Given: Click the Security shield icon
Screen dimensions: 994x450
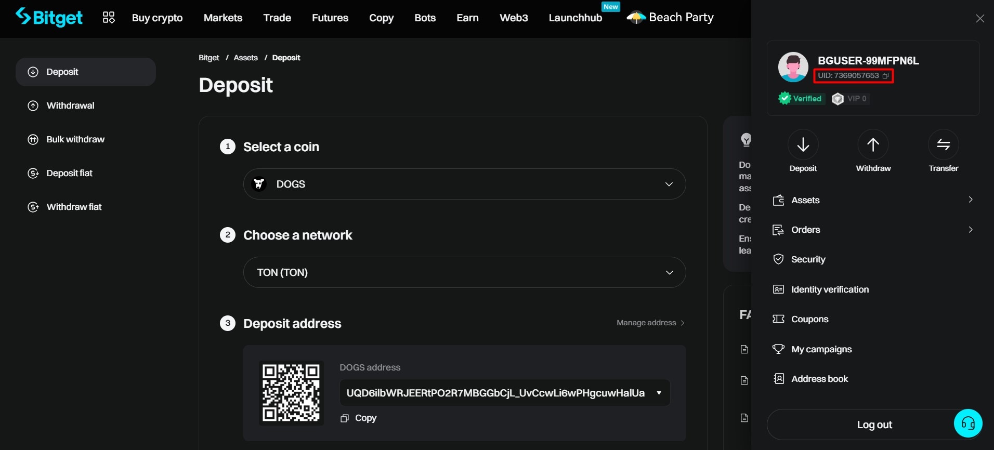Looking at the screenshot, I should (778, 259).
